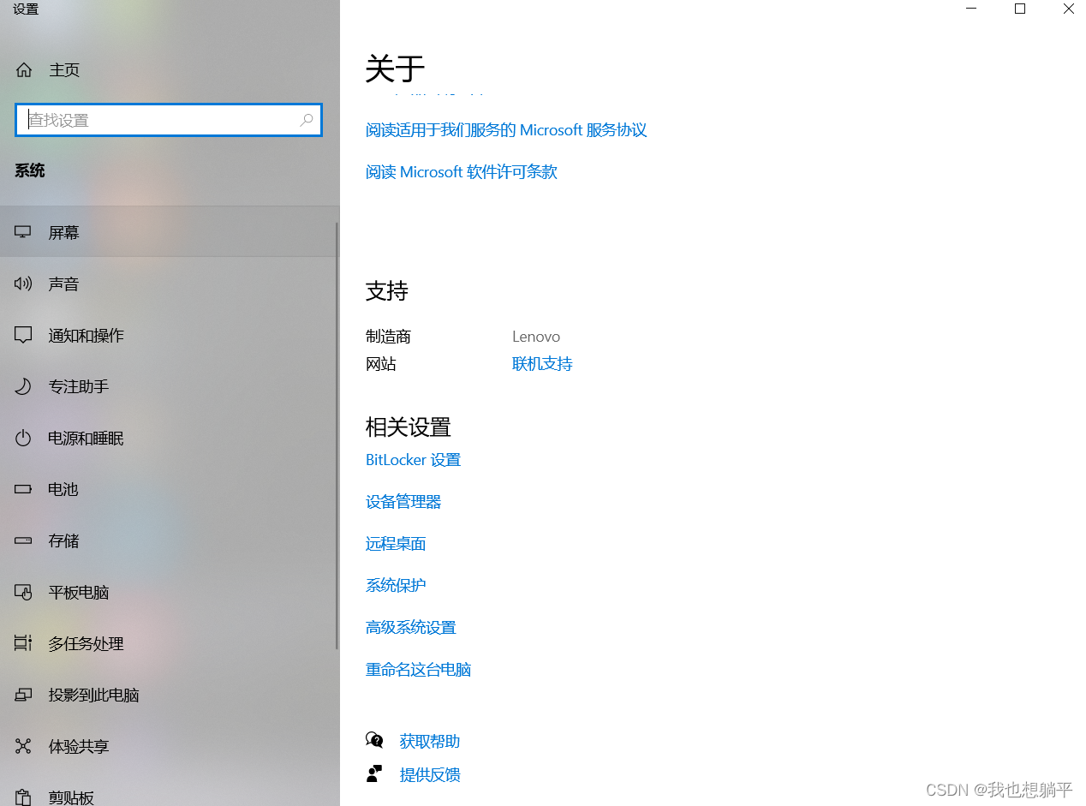Select 屏幕 in the sidebar
Screen dimensions: 1086x806
pos(169,232)
